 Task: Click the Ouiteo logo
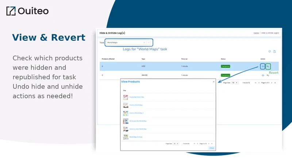(x=27, y=11)
